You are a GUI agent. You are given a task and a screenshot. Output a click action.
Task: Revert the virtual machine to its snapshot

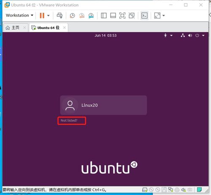(x=82, y=16)
